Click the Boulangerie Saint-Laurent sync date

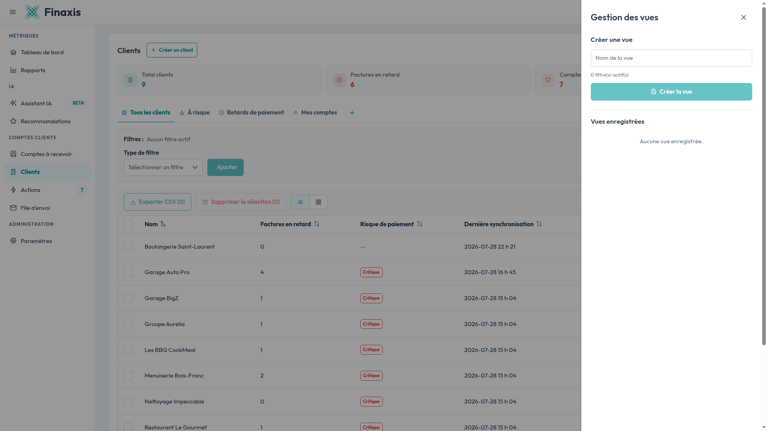[490, 247]
